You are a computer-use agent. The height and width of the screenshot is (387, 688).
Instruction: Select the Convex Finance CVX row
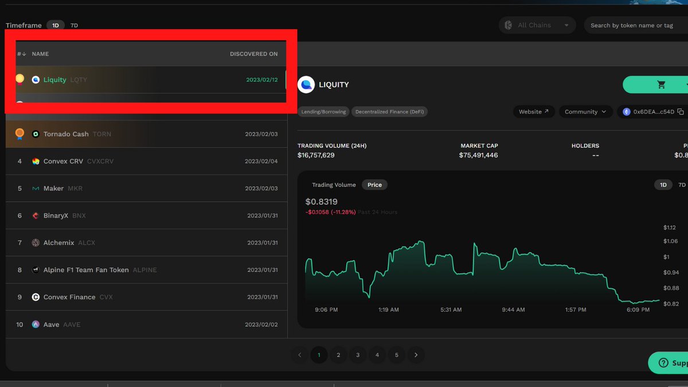(x=146, y=297)
